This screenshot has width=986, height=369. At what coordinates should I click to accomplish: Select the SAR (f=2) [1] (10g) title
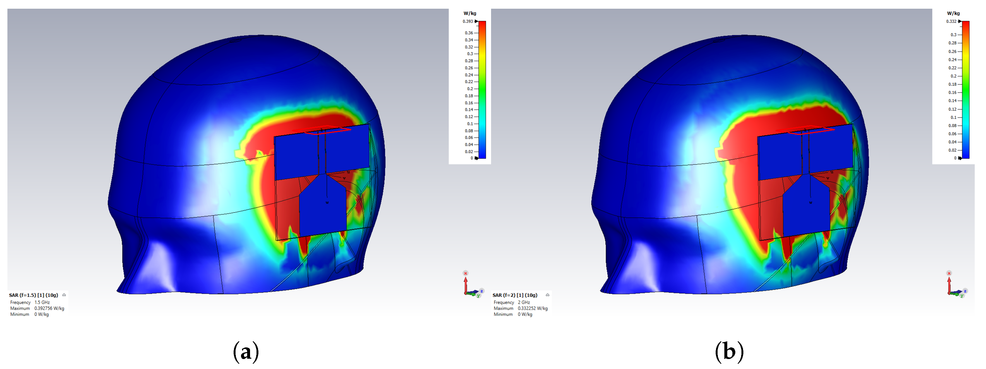pos(515,295)
